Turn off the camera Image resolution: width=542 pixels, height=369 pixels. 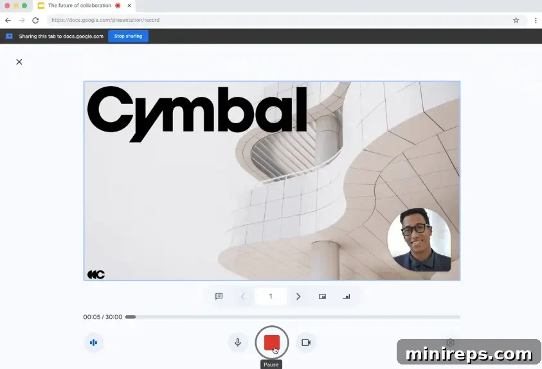306,343
